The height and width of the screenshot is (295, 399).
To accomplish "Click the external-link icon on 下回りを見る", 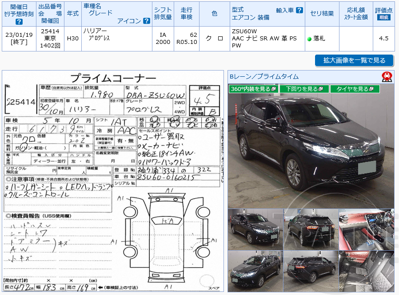I will pyautogui.click(x=321, y=88).
